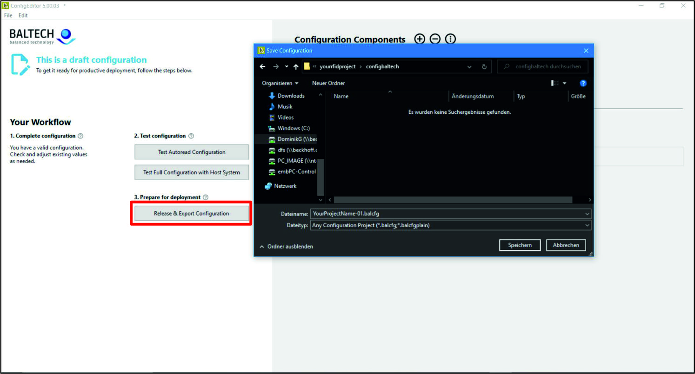Add a configuration component with plus icon
This screenshot has height=374, width=695.
[420, 39]
